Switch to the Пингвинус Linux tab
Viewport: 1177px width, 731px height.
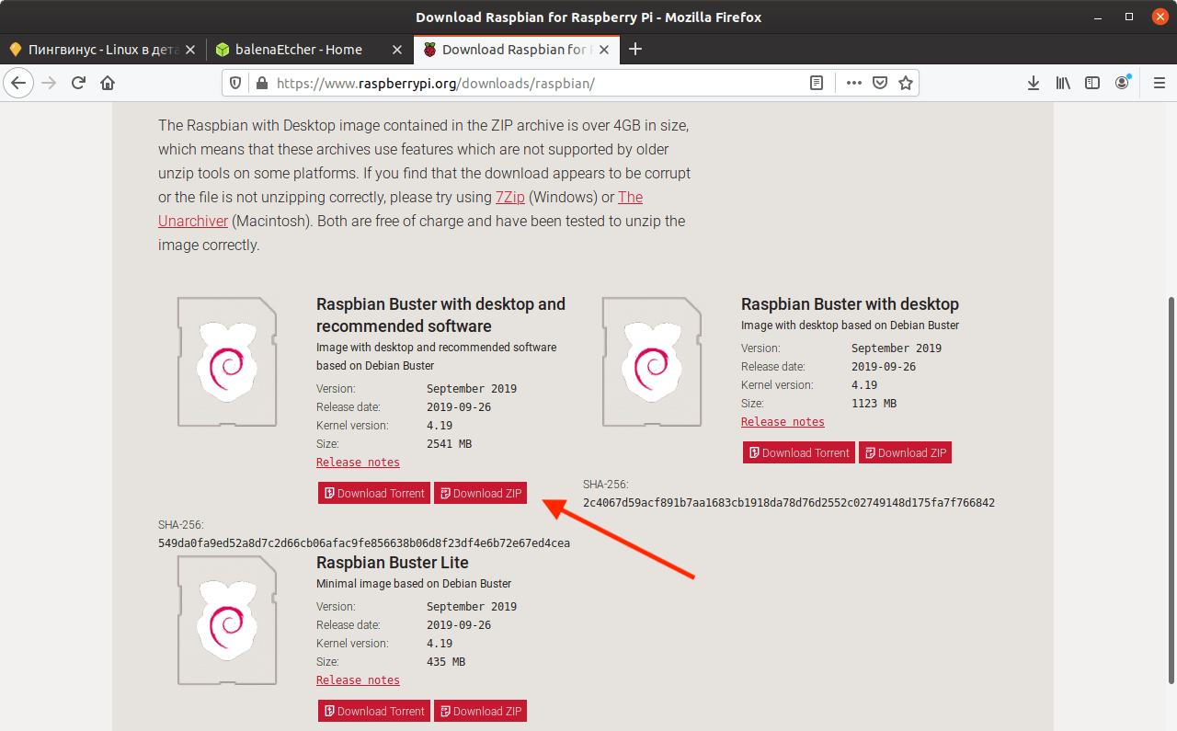click(x=101, y=49)
